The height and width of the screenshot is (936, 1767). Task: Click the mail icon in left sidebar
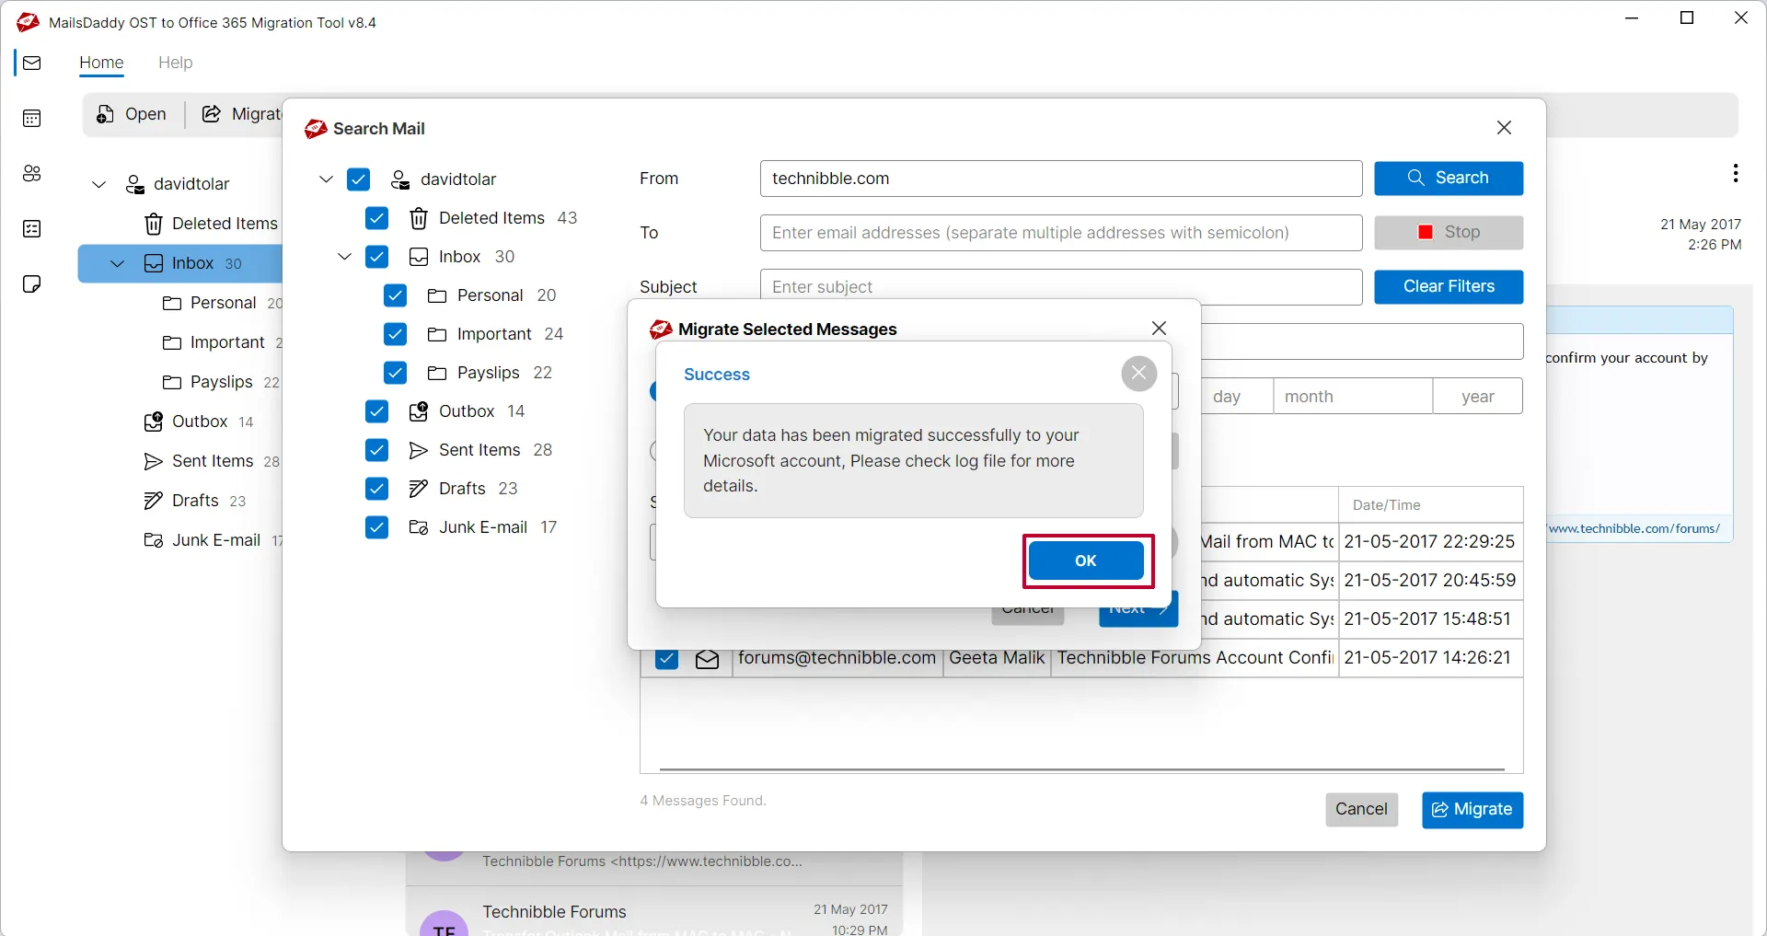point(32,64)
